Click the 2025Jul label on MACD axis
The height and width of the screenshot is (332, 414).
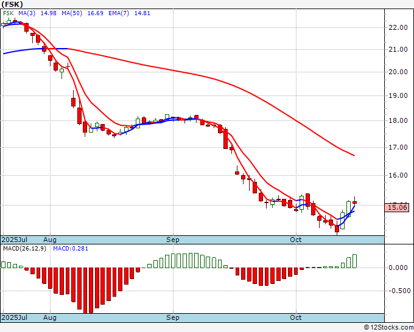click(15, 317)
